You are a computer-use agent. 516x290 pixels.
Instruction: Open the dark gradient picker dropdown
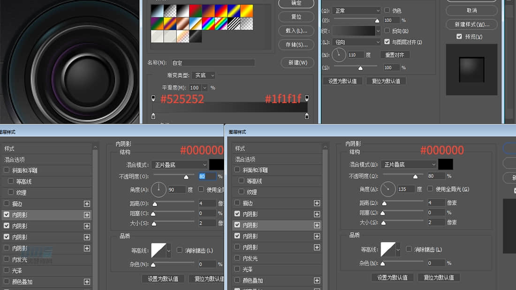[378, 31]
